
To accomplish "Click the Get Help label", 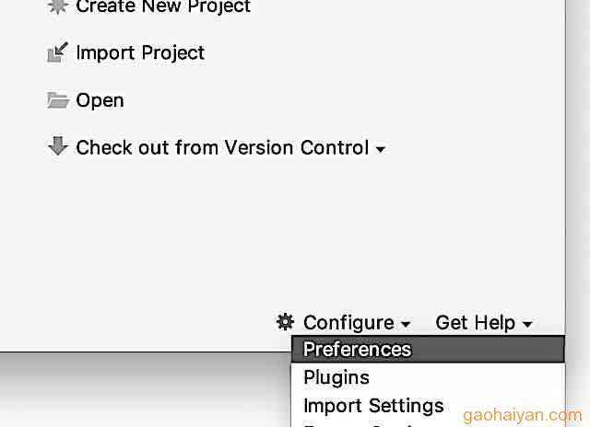I will (x=476, y=323).
